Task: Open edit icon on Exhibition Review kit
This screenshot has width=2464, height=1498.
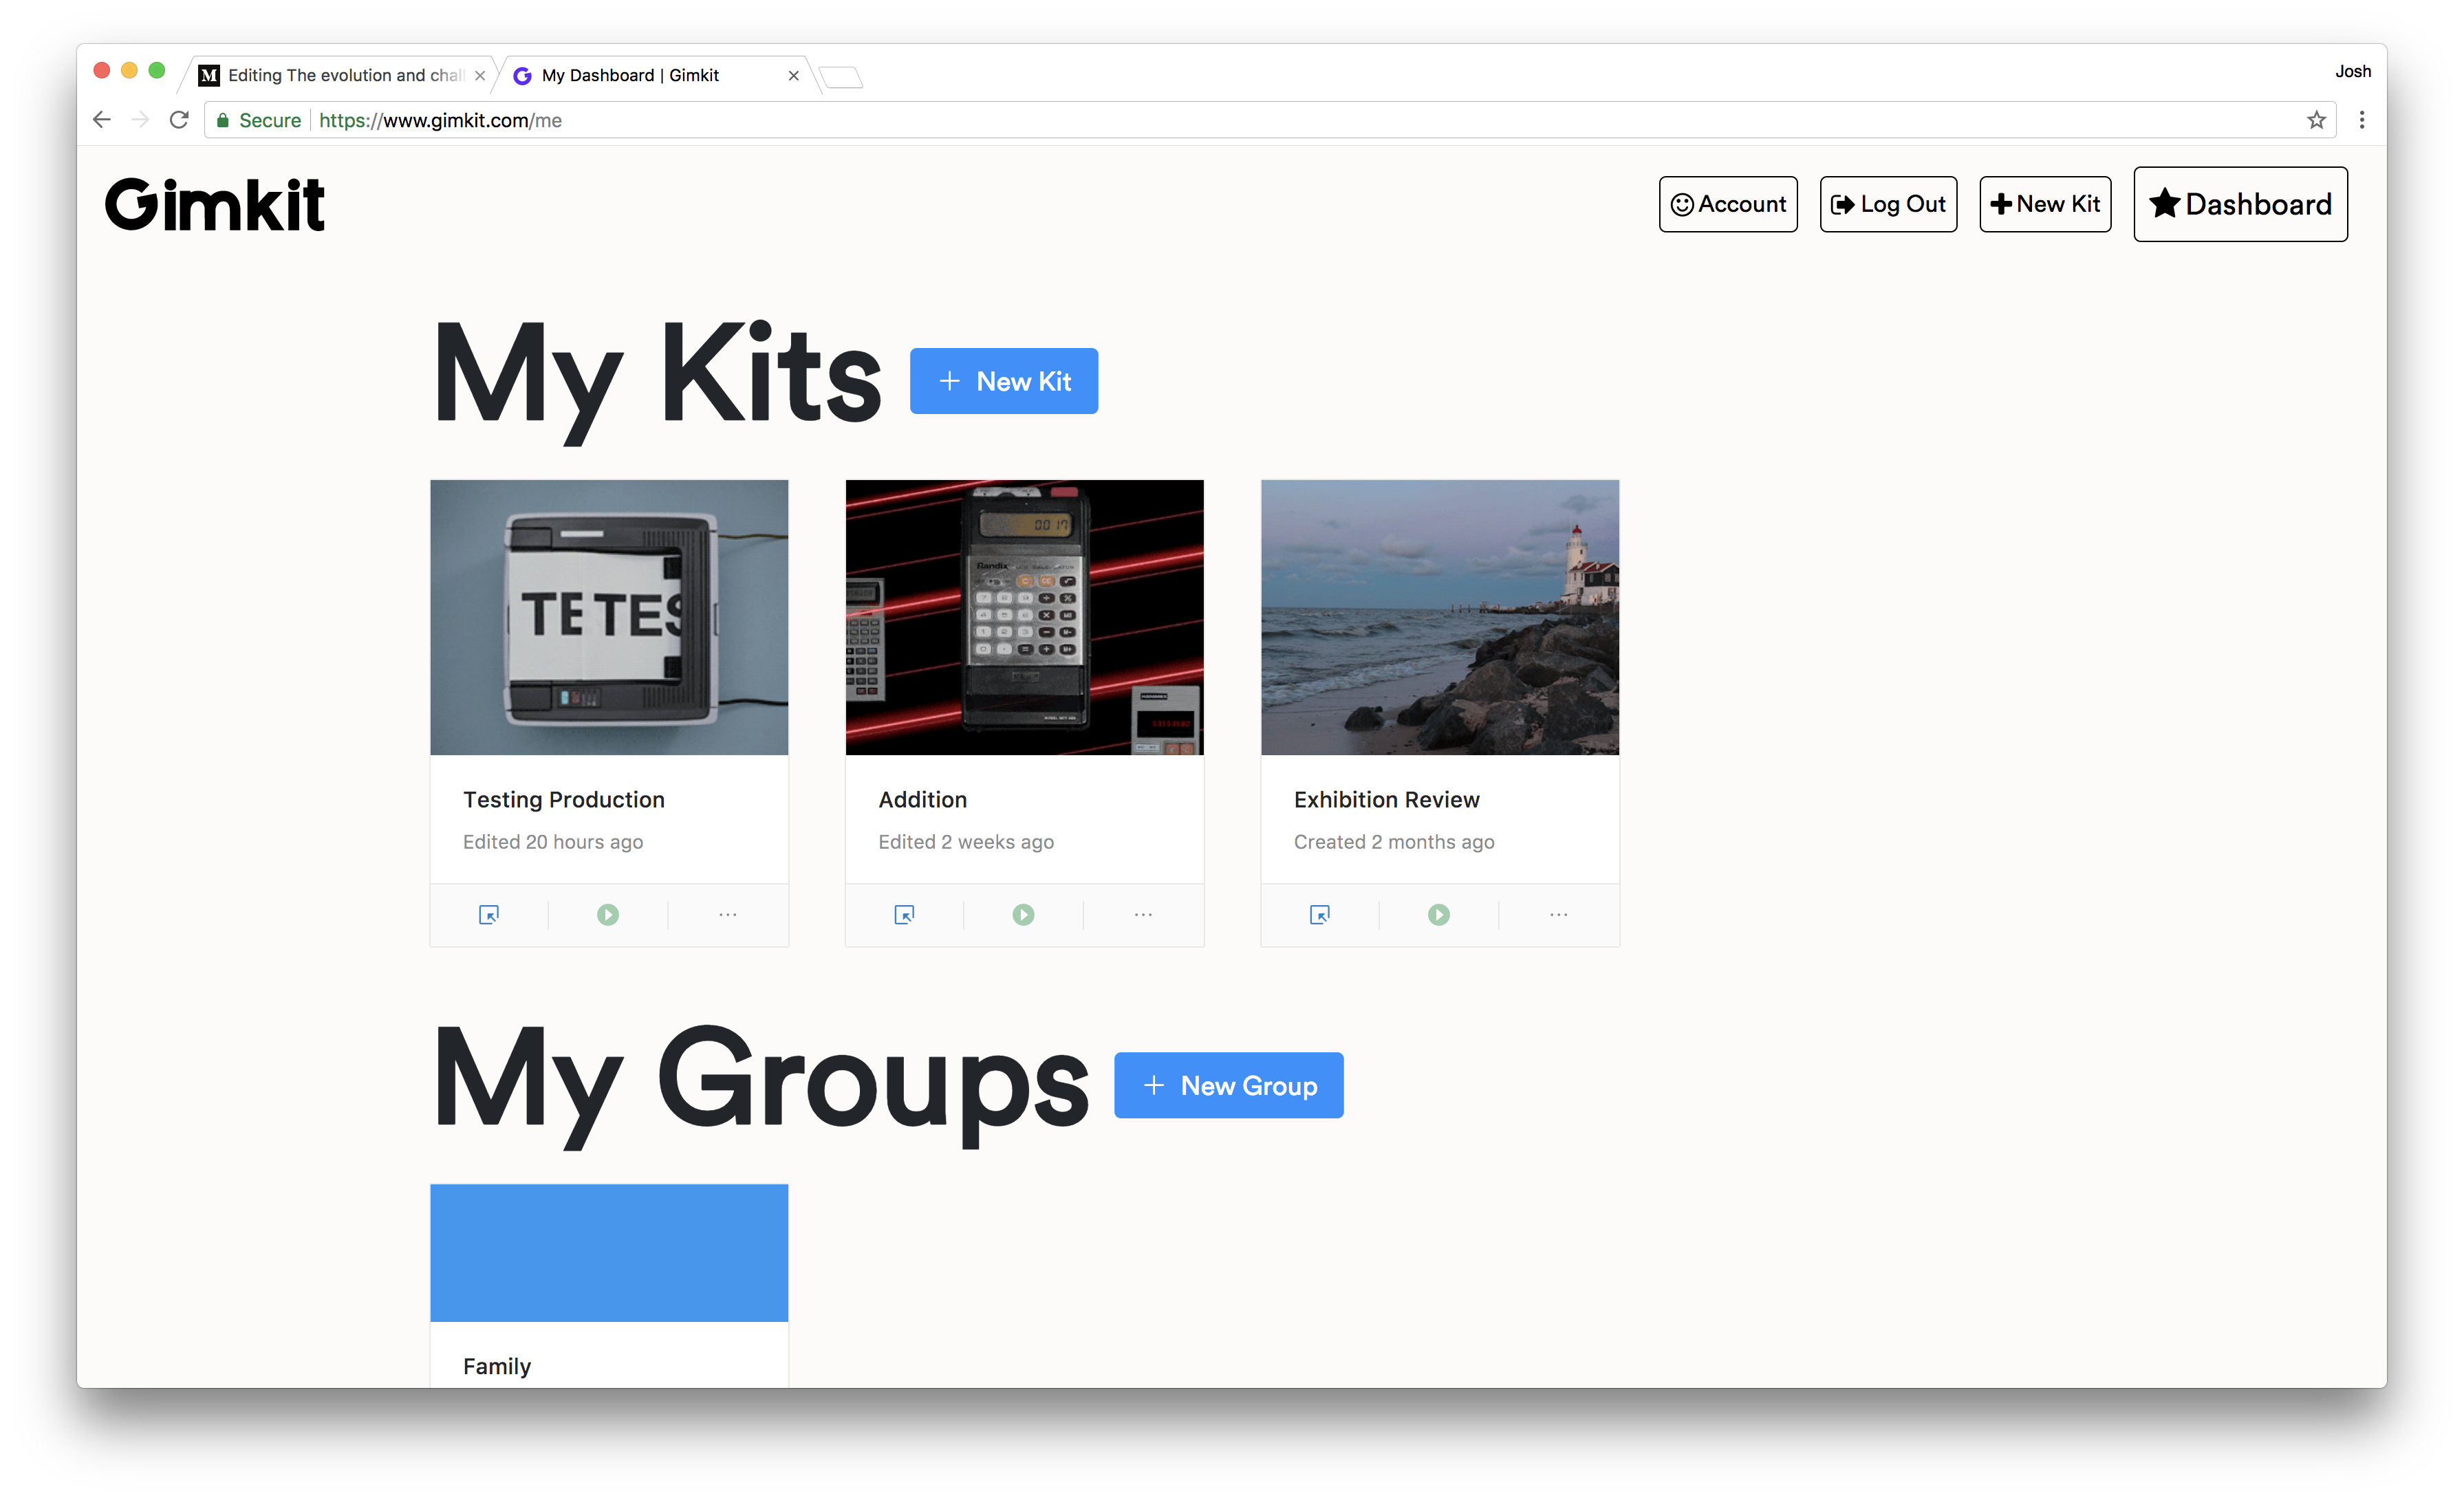Action: 1319,914
